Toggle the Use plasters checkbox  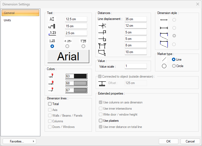pos(101,121)
